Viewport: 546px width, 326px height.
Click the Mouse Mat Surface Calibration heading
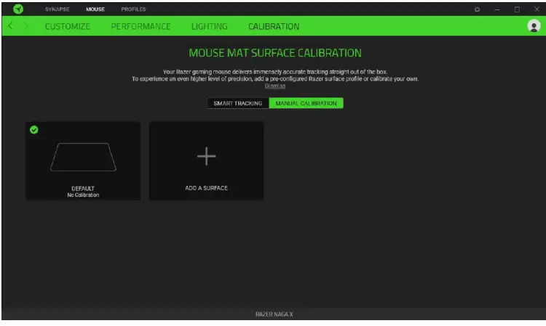(275, 53)
